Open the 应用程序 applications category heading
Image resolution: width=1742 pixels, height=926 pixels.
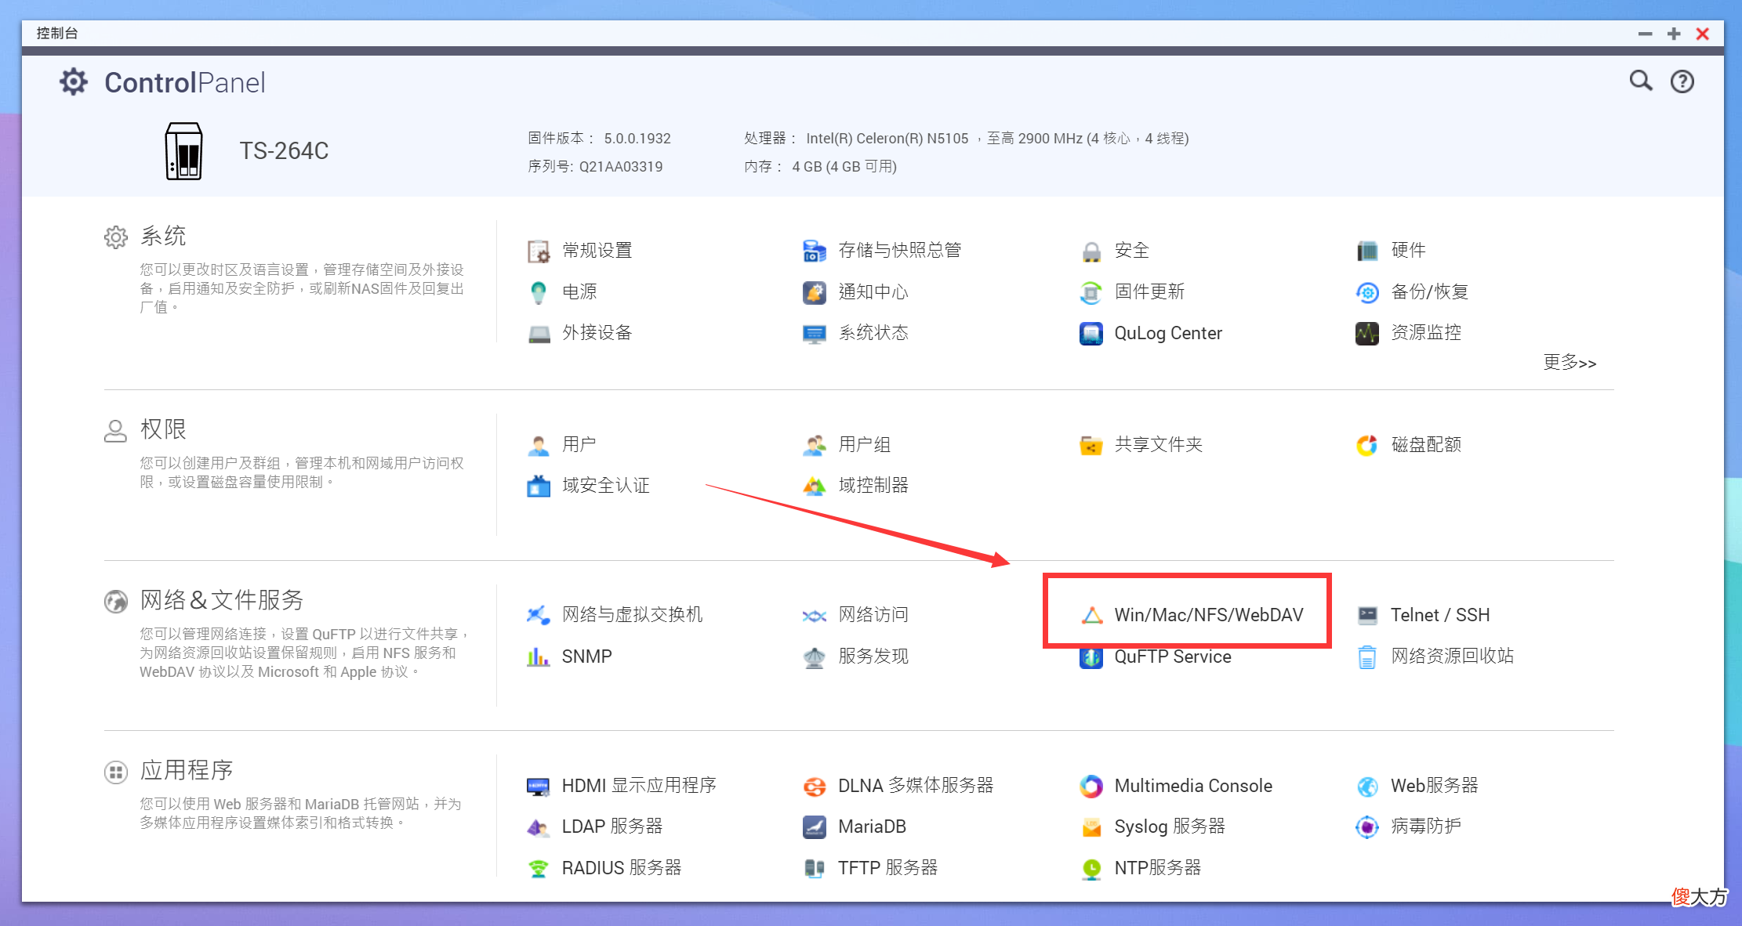(x=187, y=771)
